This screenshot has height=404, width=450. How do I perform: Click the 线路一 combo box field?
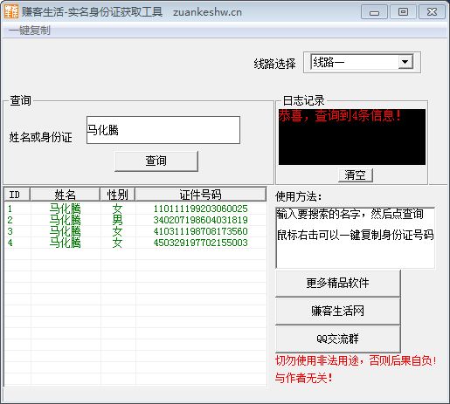pyautogui.click(x=362, y=62)
